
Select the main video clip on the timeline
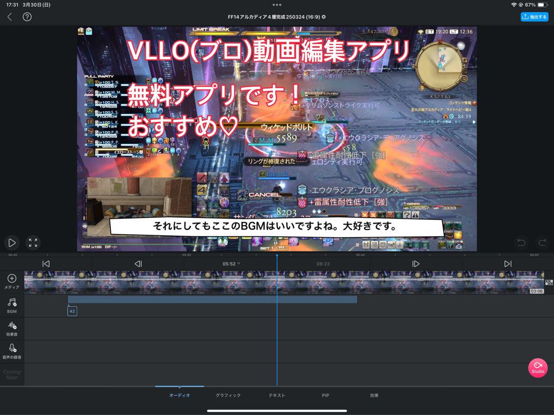(284, 282)
